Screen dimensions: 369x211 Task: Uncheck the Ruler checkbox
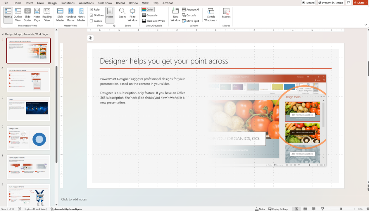pos(92,10)
